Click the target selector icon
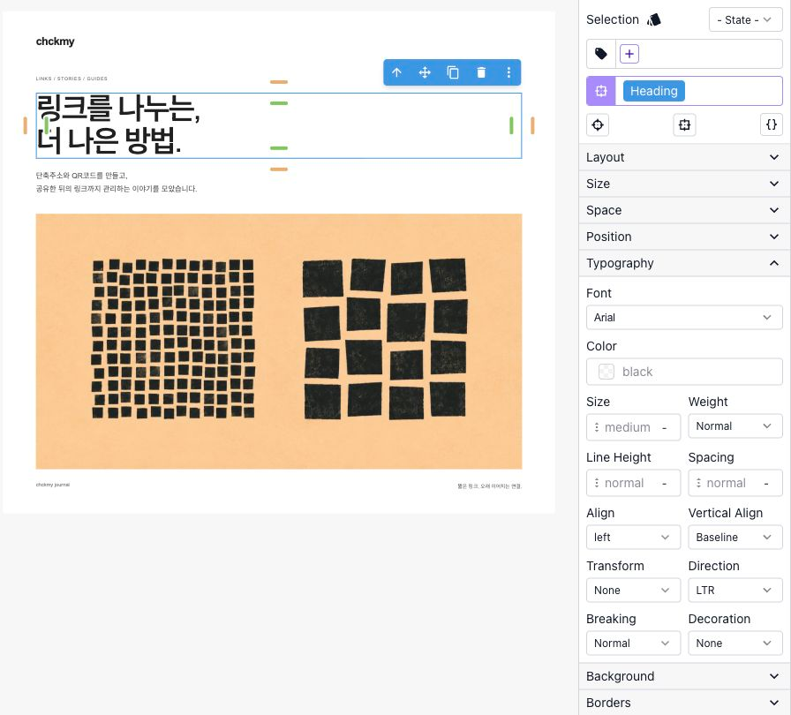 (598, 124)
